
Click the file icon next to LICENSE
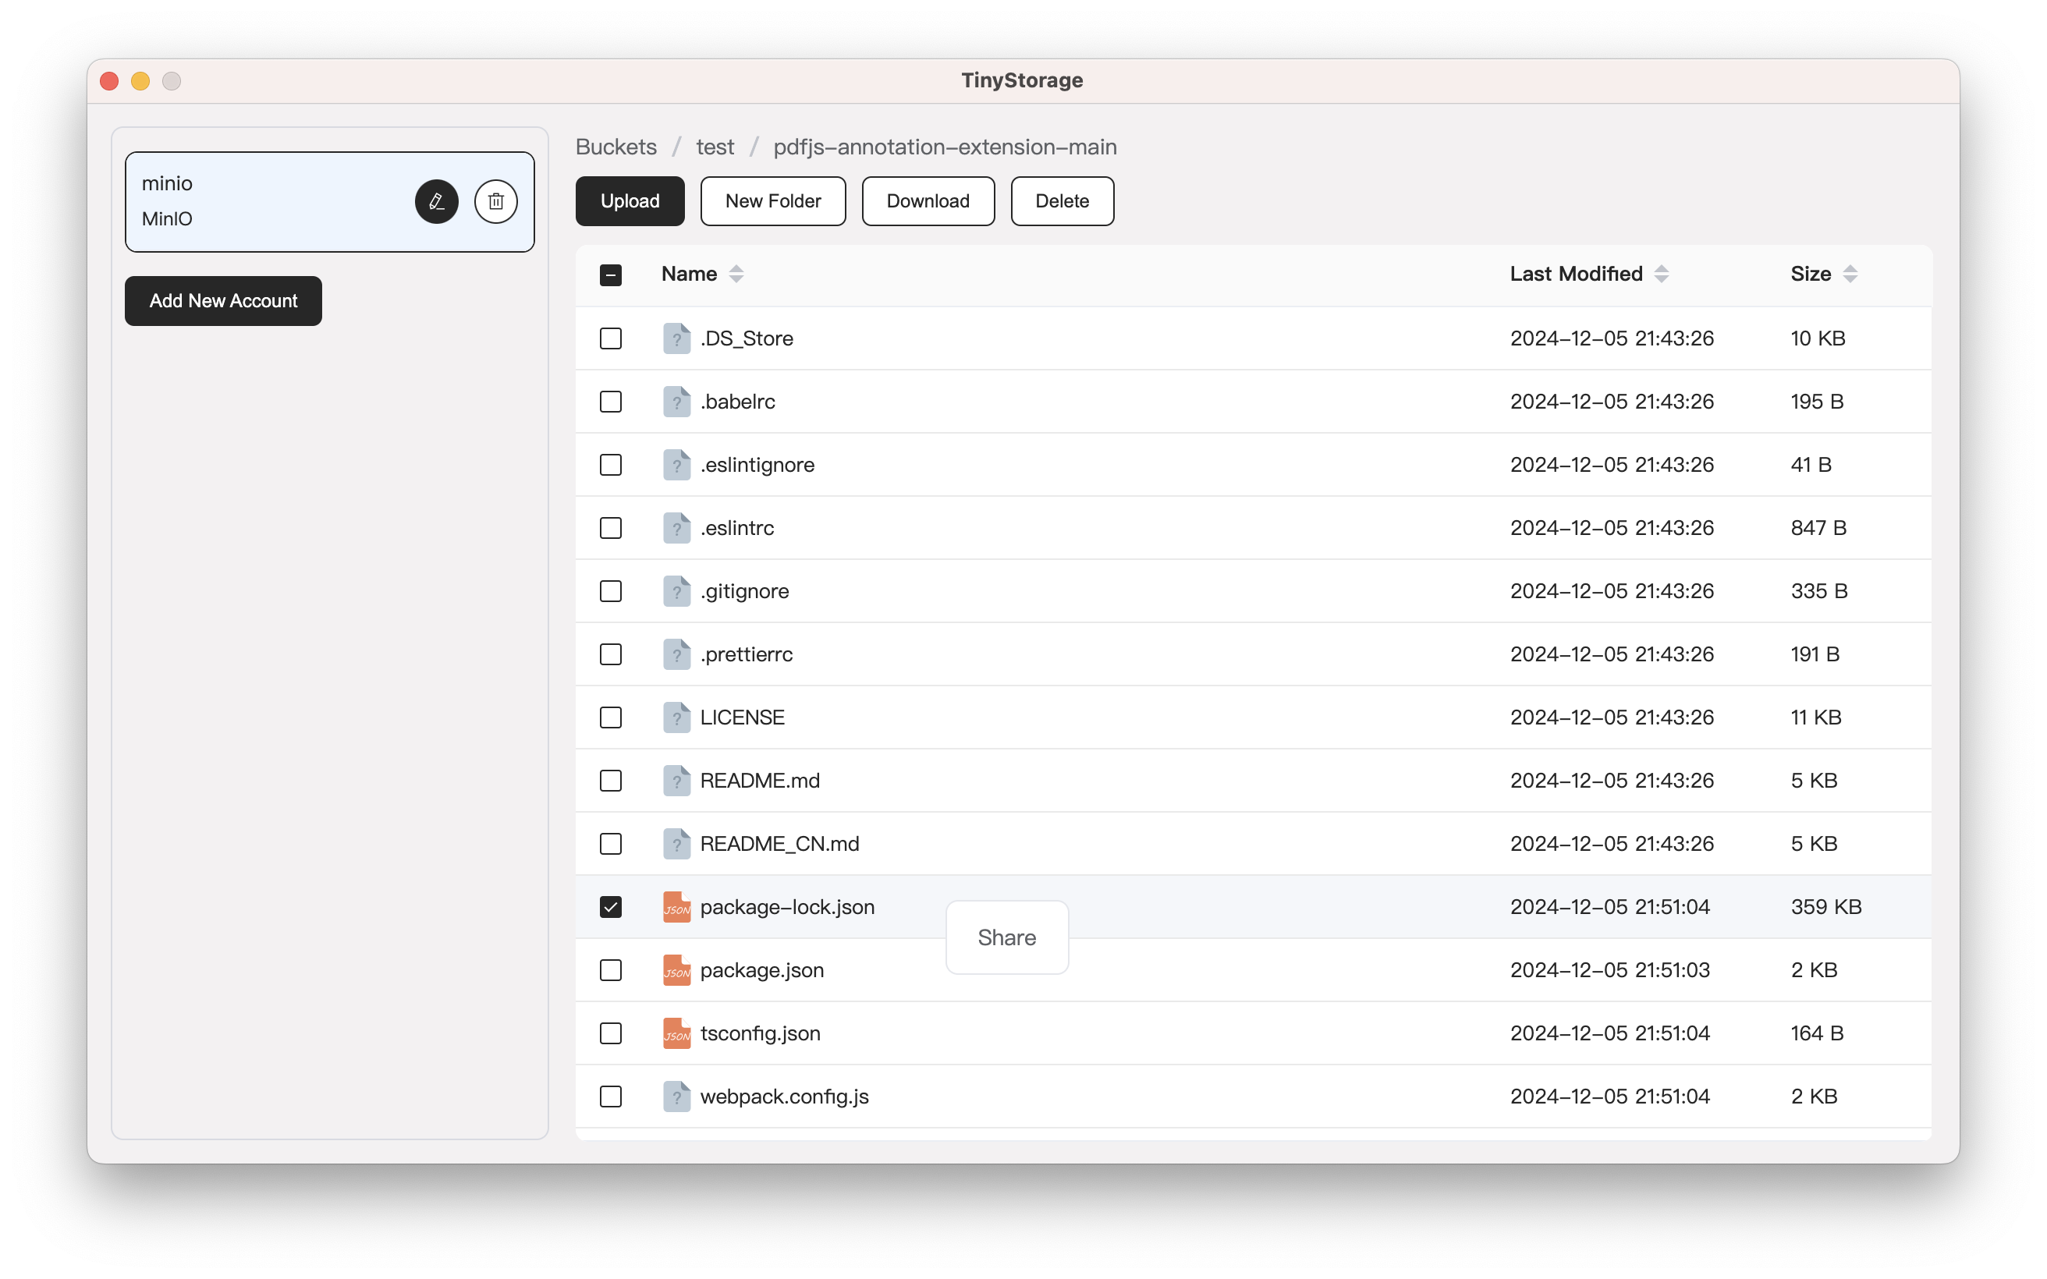coord(678,717)
